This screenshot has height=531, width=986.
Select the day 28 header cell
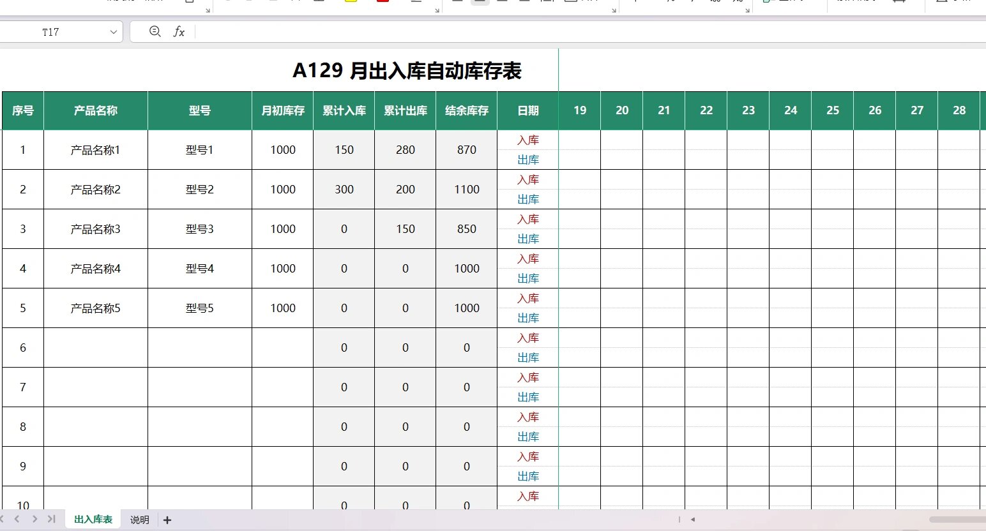click(959, 110)
